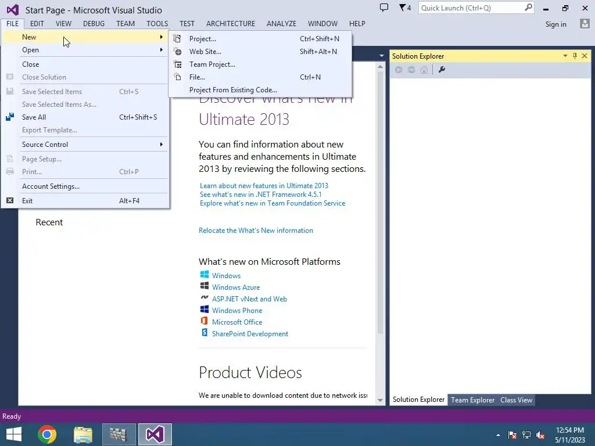This screenshot has height=446, width=595.
Task: Open the document tab list dropdown arrow
Action: point(381,56)
